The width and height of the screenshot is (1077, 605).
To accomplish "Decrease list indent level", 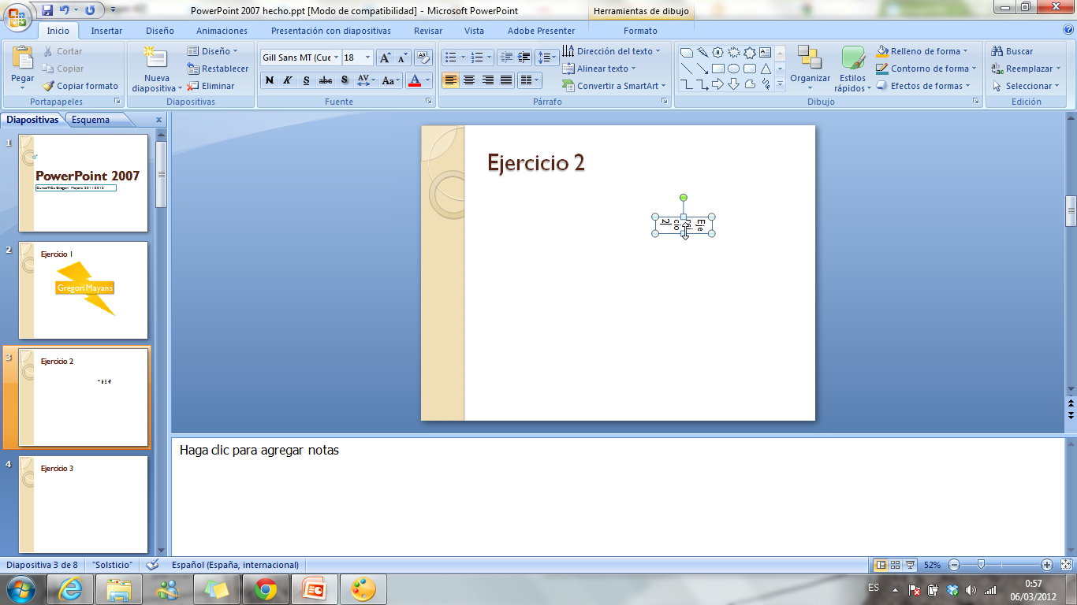I will click(506, 58).
